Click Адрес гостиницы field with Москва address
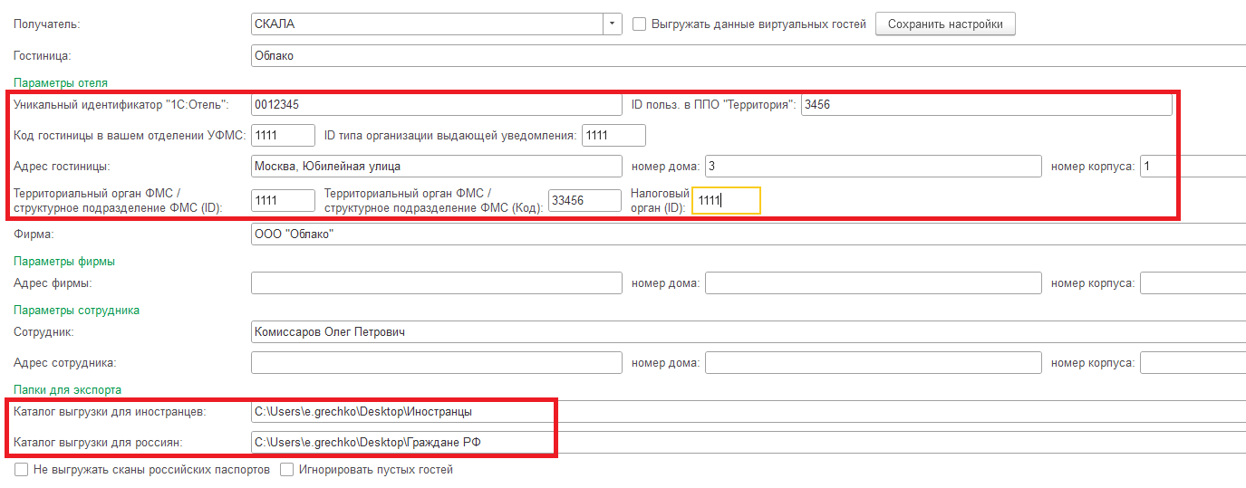The height and width of the screenshot is (488, 1246). coord(436,167)
